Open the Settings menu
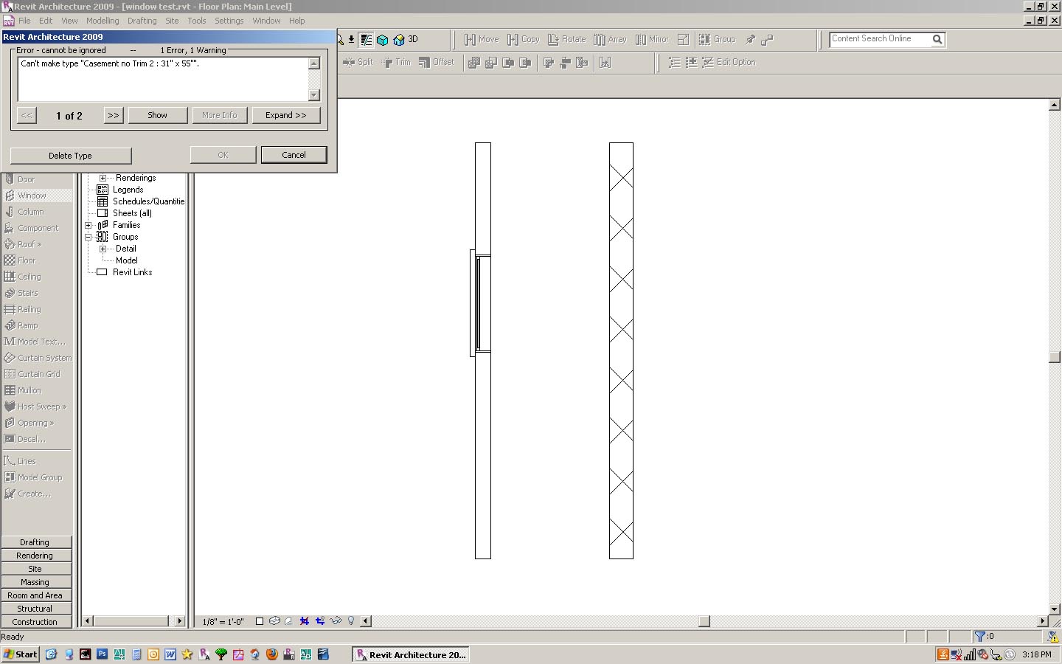This screenshot has height=664, width=1062. [229, 21]
